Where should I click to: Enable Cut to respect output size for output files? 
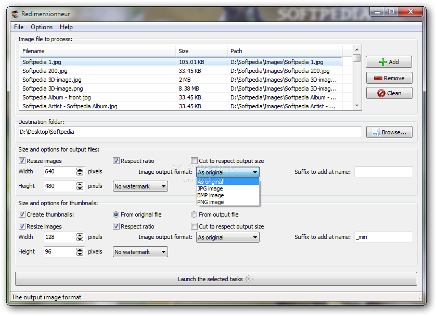[194, 161]
